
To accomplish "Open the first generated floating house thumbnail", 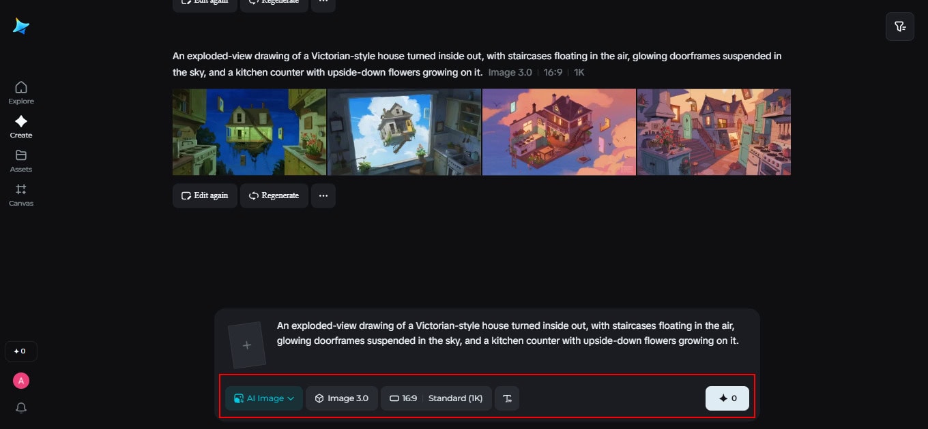I will [249, 132].
